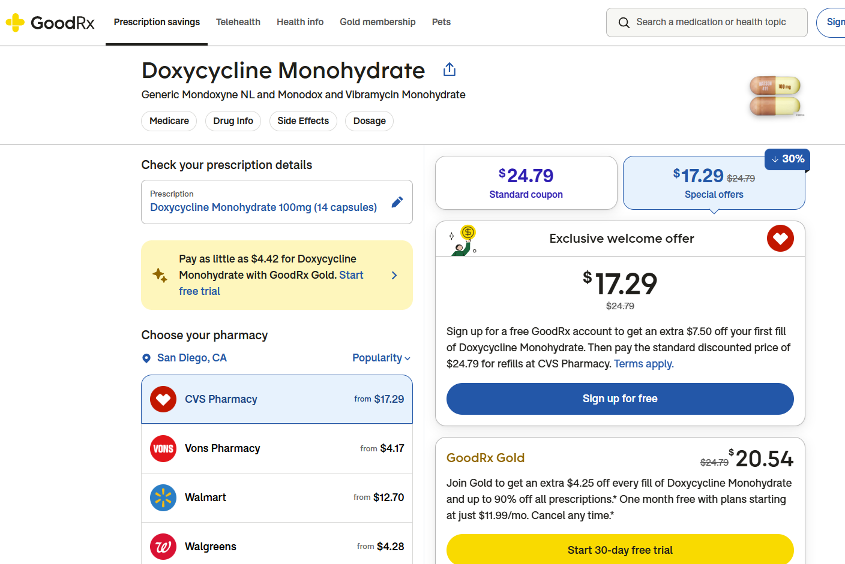
Task: Click the Dosage pill button
Action: tap(370, 121)
